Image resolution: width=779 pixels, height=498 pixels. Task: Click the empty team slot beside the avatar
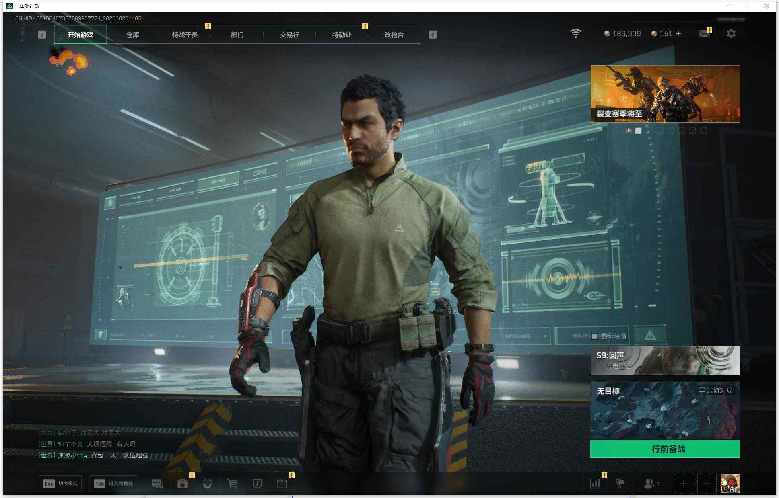pyautogui.click(x=707, y=484)
